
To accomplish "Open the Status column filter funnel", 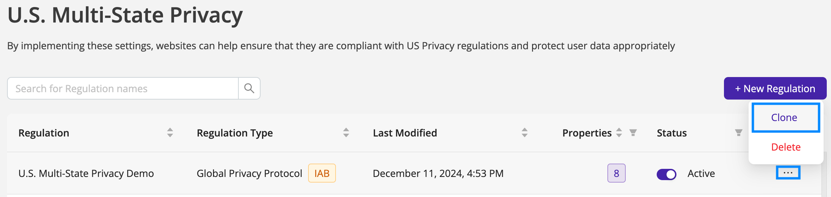I will 739,133.
